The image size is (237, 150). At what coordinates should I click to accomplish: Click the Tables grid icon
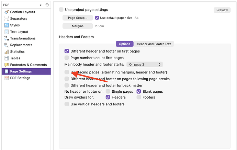click(x=7, y=58)
